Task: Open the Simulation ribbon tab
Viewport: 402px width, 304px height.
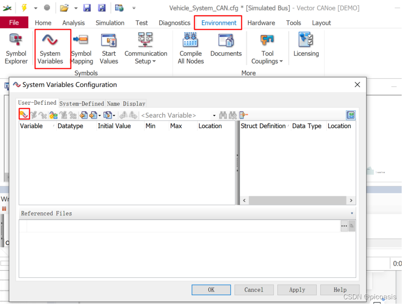Action: point(110,23)
